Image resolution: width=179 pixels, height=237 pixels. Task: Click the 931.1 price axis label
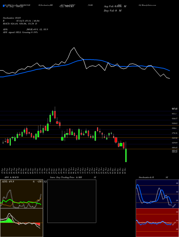tap(174, 114)
